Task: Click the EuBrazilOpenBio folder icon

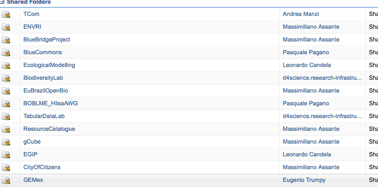Action: [6, 91]
